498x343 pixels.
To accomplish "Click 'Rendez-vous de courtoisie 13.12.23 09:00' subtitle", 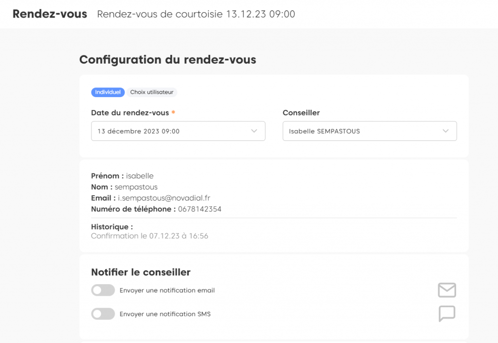I will point(196,14).
